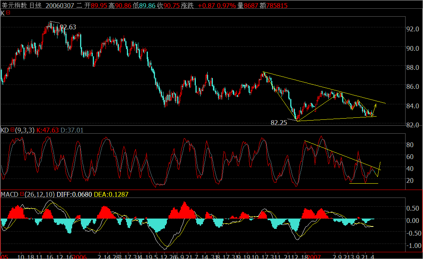Click the K:47.63 value

(48, 130)
